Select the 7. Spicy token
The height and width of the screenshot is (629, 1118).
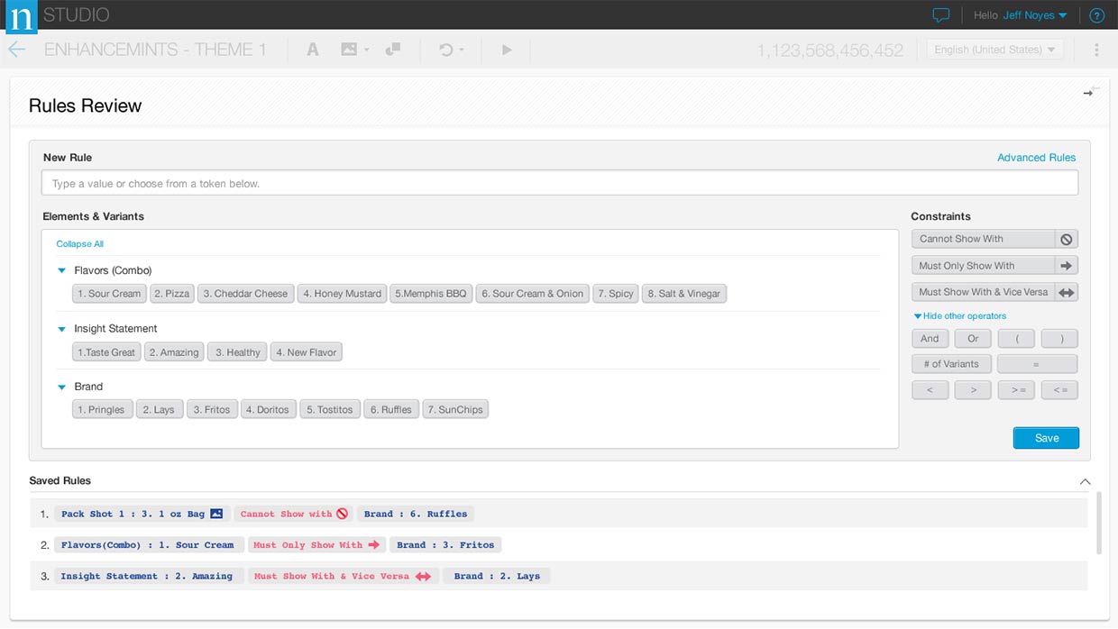pos(615,294)
